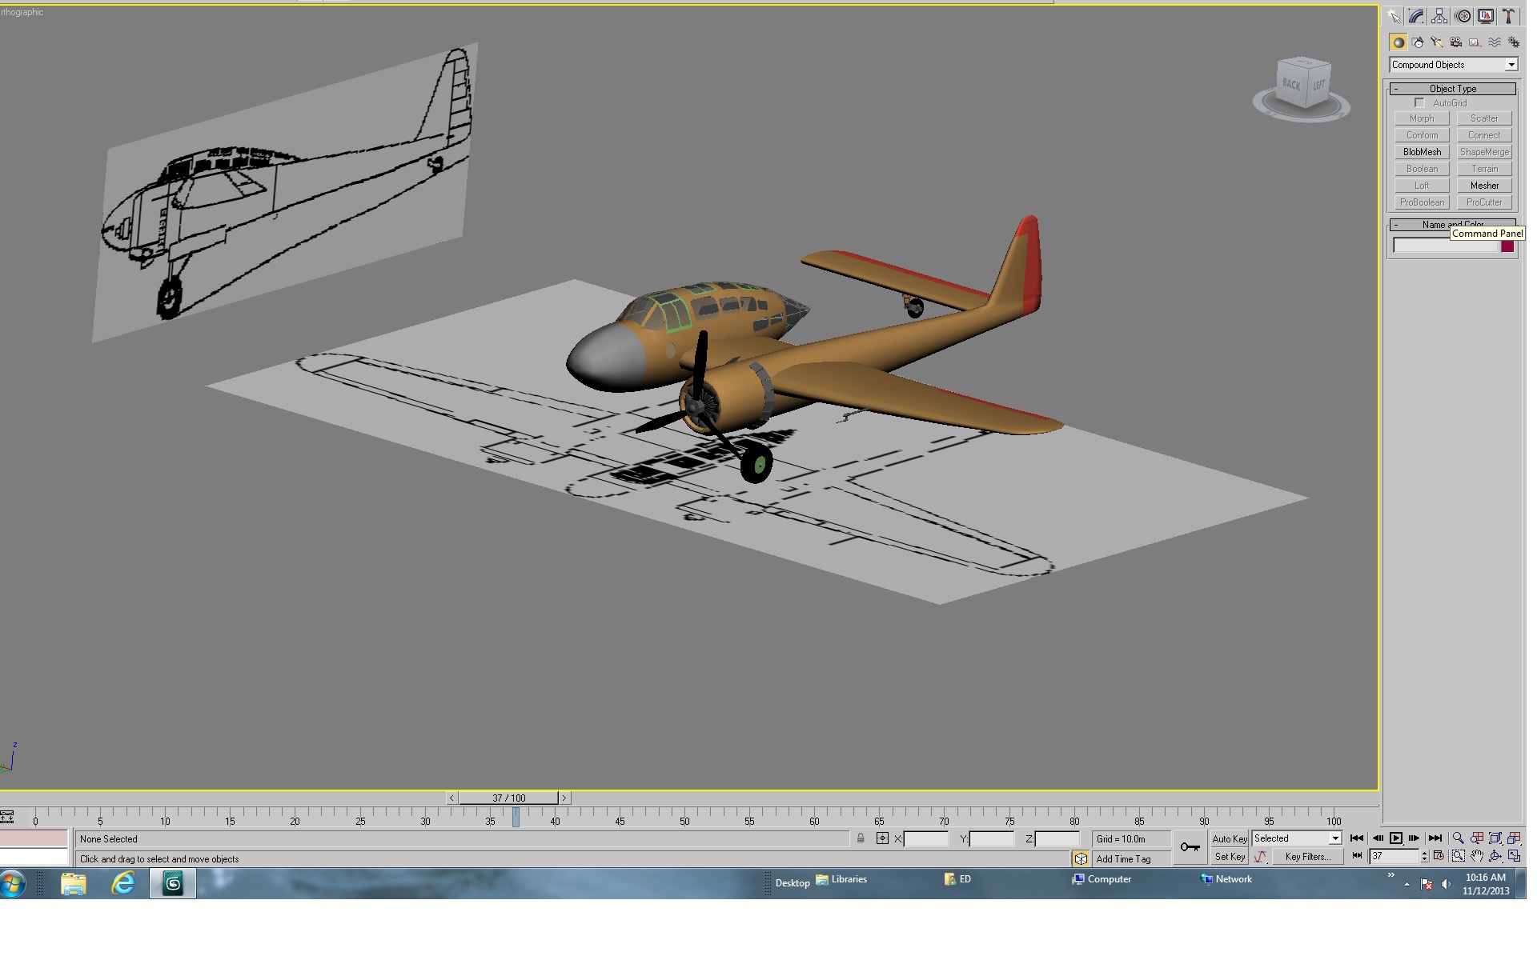Open the Compound Objects category dropdown
The image size is (1537, 960).
(x=1453, y=65)
